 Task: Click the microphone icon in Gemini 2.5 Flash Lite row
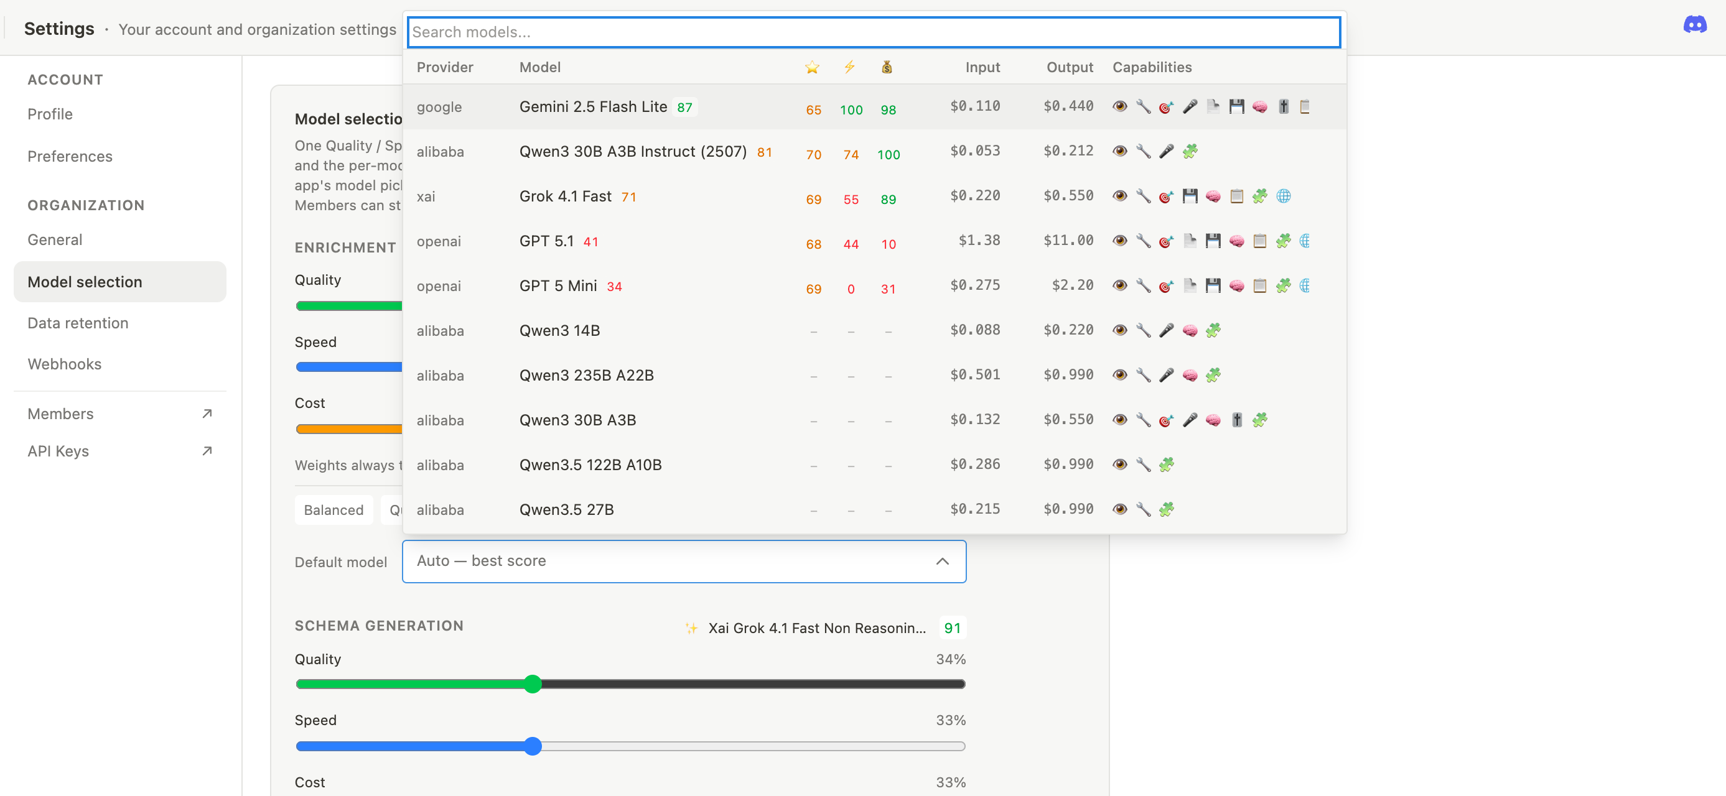[1190, 106]
